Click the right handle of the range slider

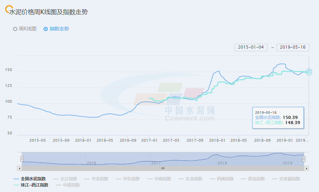(x=304, y=159)
